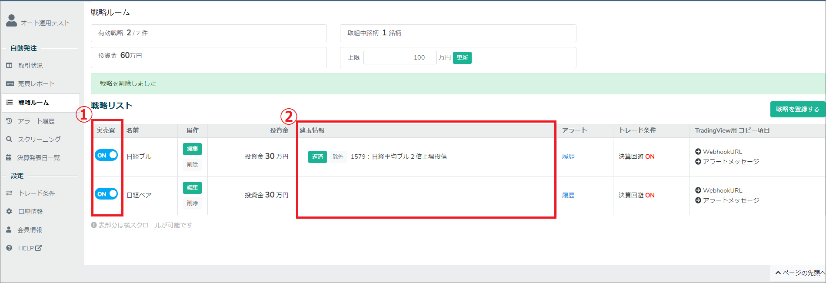The height and width of the screenshot is (283, 826).
Task: Click 編集 button for 日経ブル
Action: [x=192, y=149]
